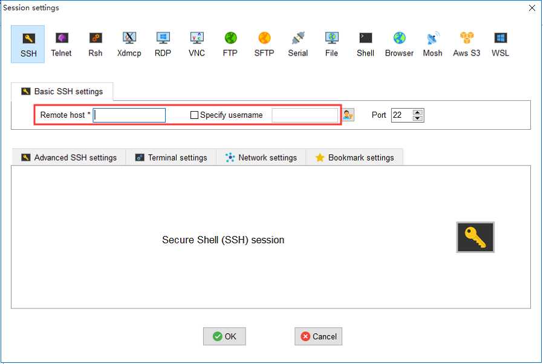The height and width of the screenshot is (364, 543).
Task: Open the Bookmark settings tab
Action: (354, 158)
